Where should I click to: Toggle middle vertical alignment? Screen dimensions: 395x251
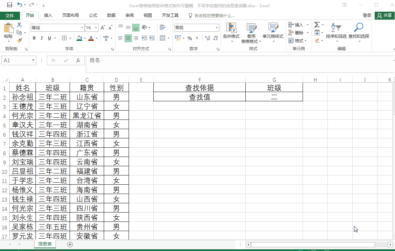(128, 27)
